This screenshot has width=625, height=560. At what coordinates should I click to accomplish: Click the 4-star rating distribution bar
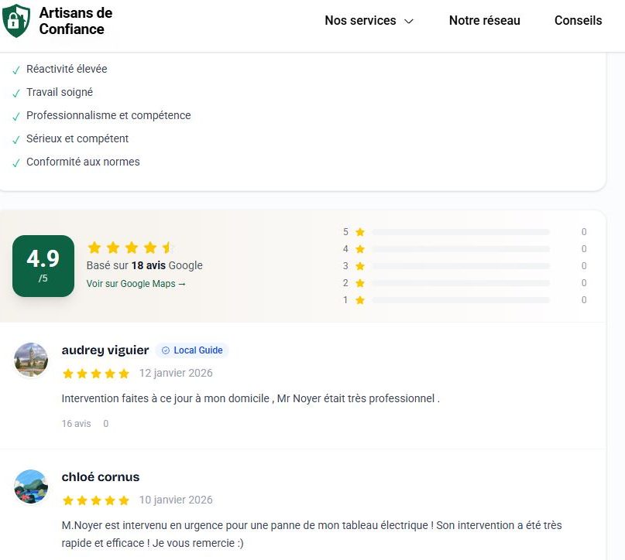click(x=461, y=249)
